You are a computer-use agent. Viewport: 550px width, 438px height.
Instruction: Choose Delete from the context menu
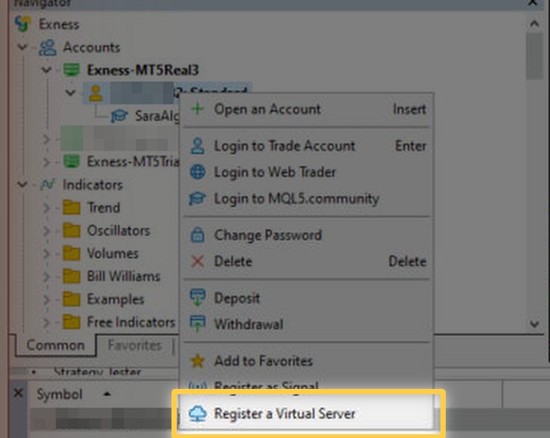coord(307,261)
